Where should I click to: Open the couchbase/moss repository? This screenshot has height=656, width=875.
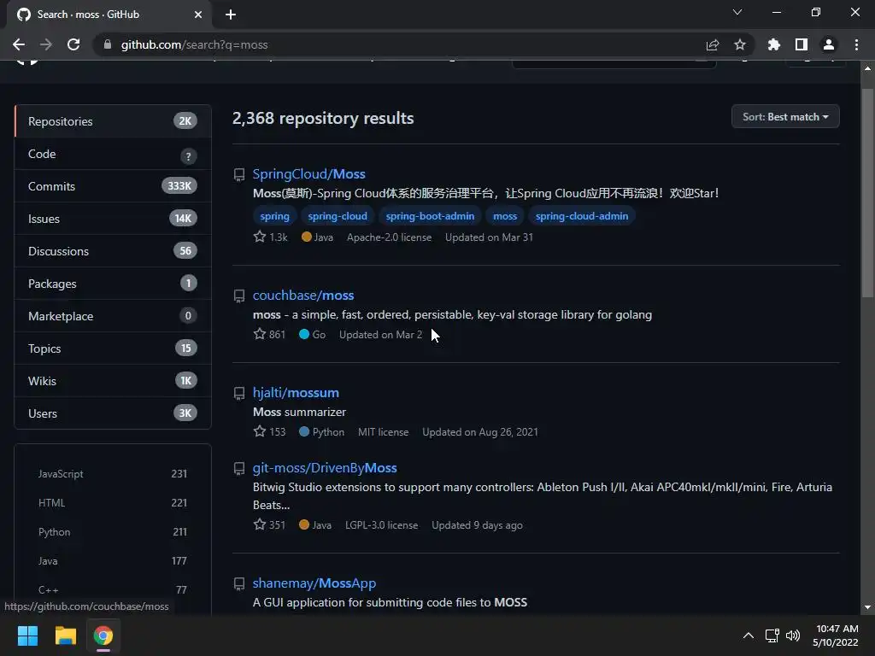click(303, 295)
